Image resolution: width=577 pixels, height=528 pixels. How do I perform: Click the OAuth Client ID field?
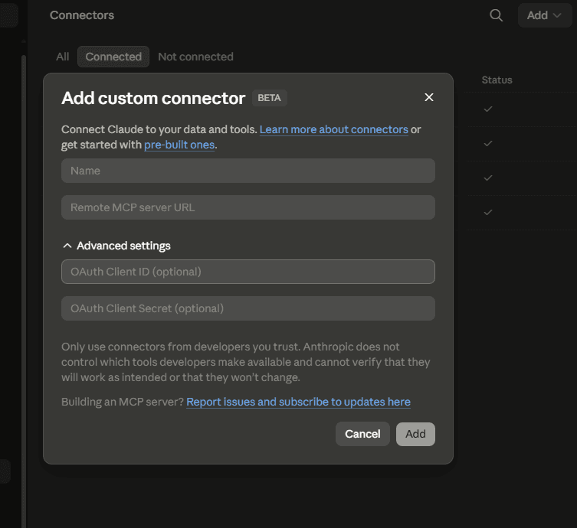(248, 272)
